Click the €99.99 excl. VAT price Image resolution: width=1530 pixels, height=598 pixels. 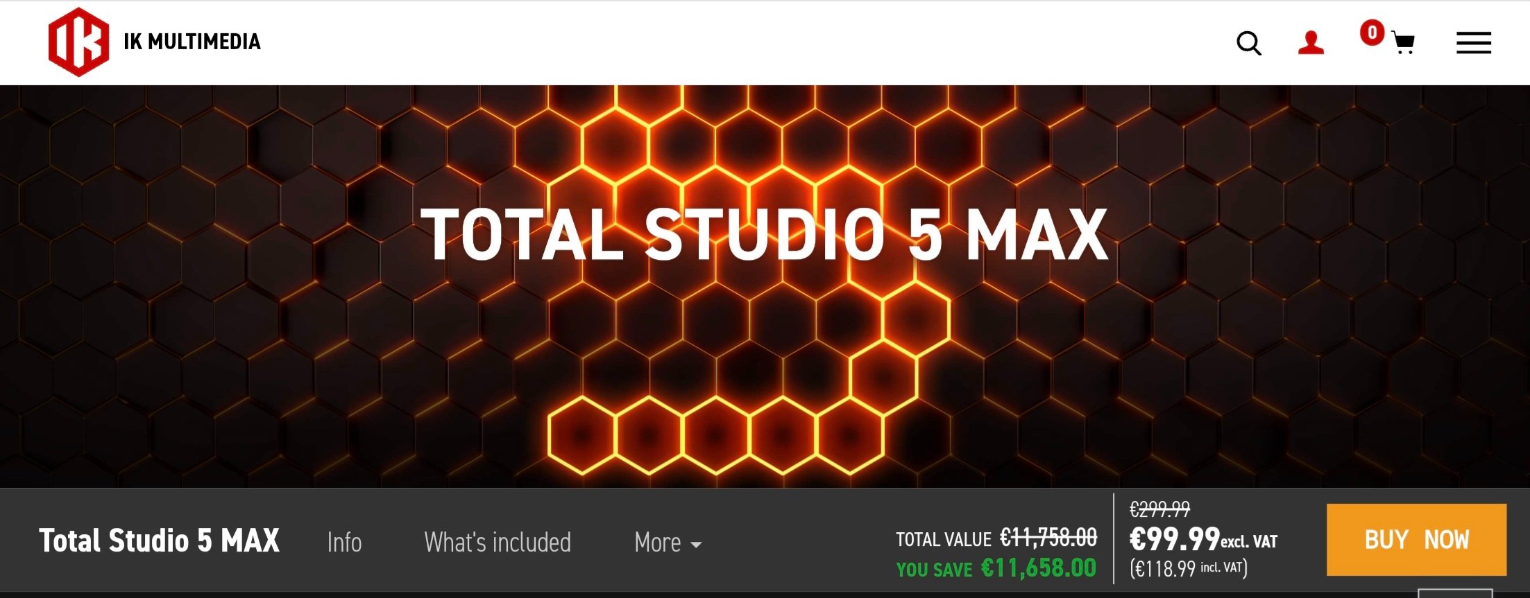coord(1203,539)
